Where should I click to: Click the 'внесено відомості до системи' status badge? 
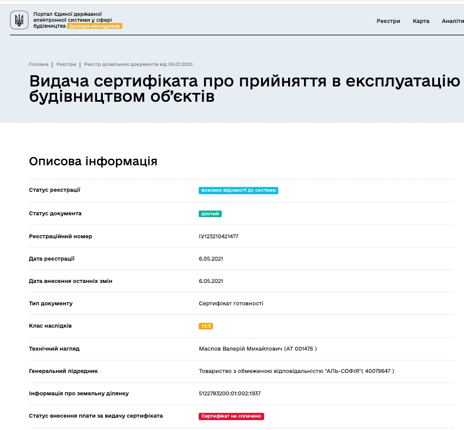238,190
